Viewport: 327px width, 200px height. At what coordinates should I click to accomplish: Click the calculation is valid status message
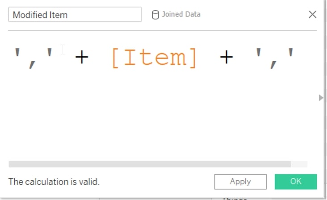pyautogui.click(x=54, y=182)
